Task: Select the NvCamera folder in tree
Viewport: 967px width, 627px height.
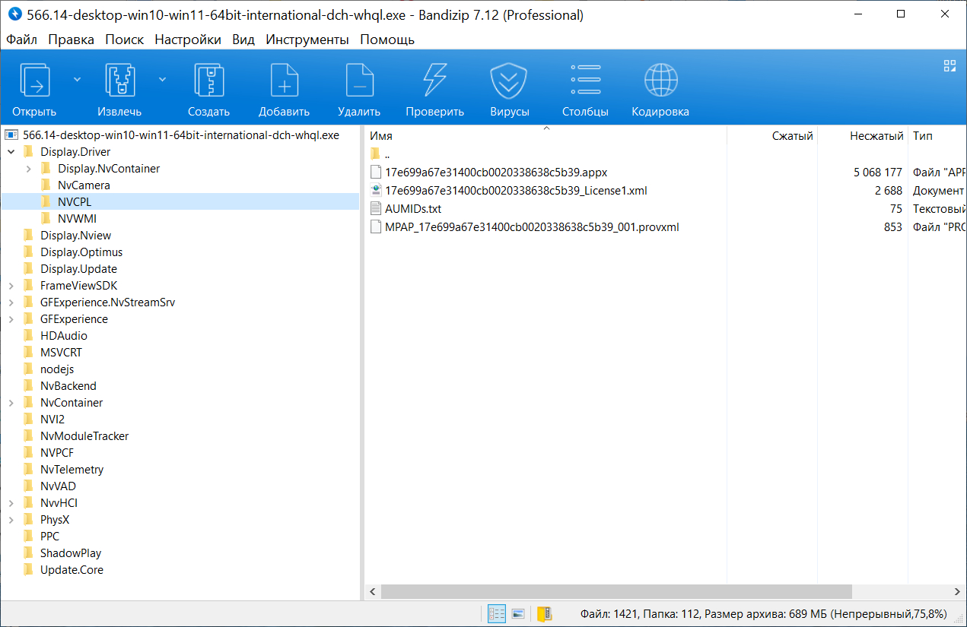Action: pos(84,185)
